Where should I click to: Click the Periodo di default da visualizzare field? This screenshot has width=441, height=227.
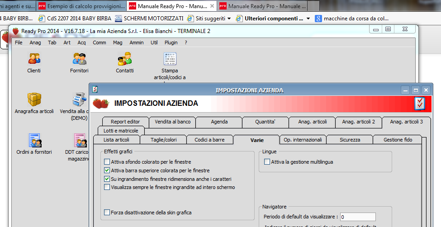358,217
